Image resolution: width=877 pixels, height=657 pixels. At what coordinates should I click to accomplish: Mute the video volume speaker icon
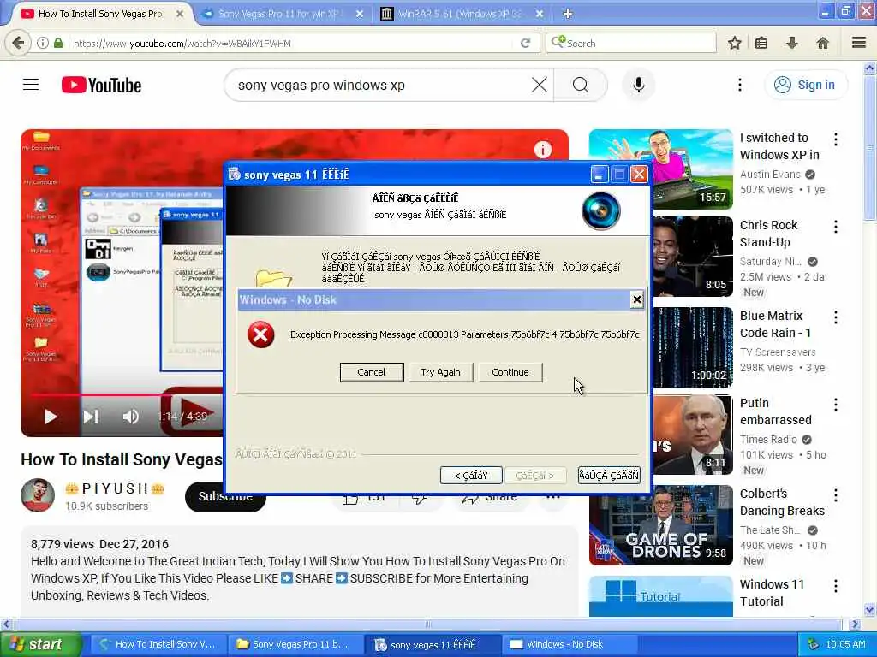[x=131, y=417]
